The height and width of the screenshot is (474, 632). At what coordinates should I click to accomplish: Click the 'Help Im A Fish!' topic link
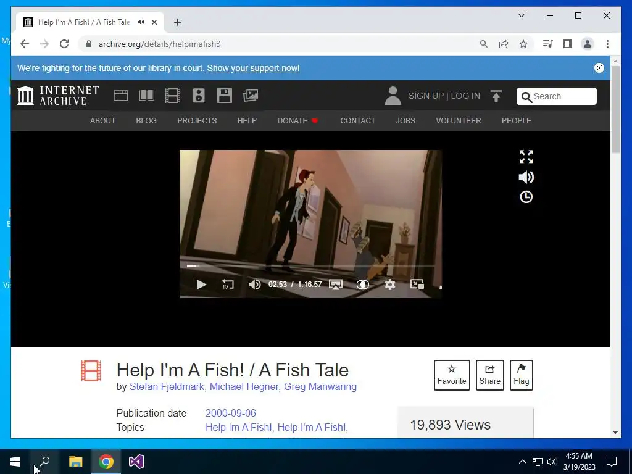click(x=239, y=427)
